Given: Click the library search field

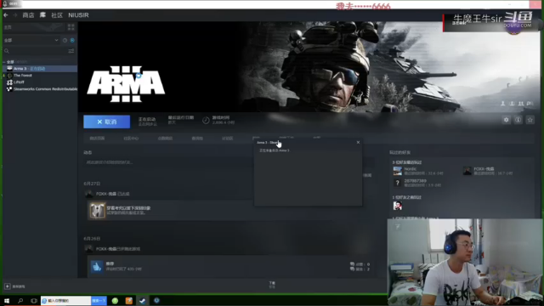Looking at the screenshot, I should [x=35, y=51].
